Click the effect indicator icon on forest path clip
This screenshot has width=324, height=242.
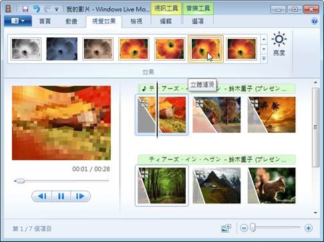[144, 174]
